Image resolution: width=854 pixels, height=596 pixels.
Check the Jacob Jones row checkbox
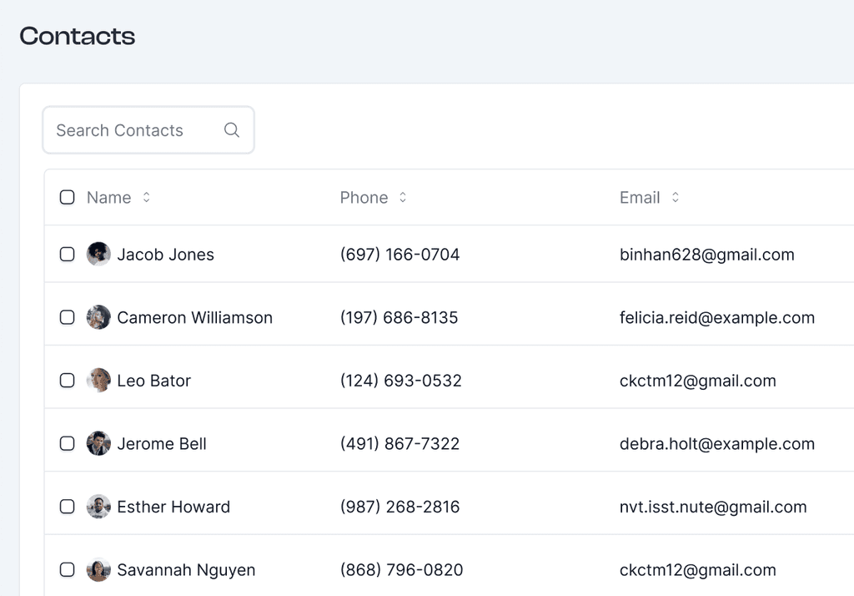tap(68, 255)
